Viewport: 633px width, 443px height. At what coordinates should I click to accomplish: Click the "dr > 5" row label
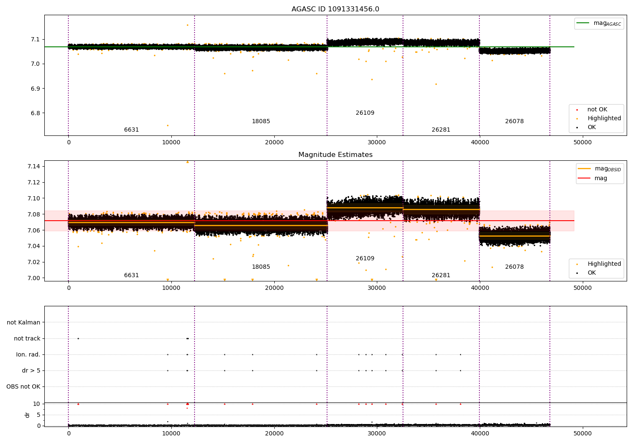point(31,370)
